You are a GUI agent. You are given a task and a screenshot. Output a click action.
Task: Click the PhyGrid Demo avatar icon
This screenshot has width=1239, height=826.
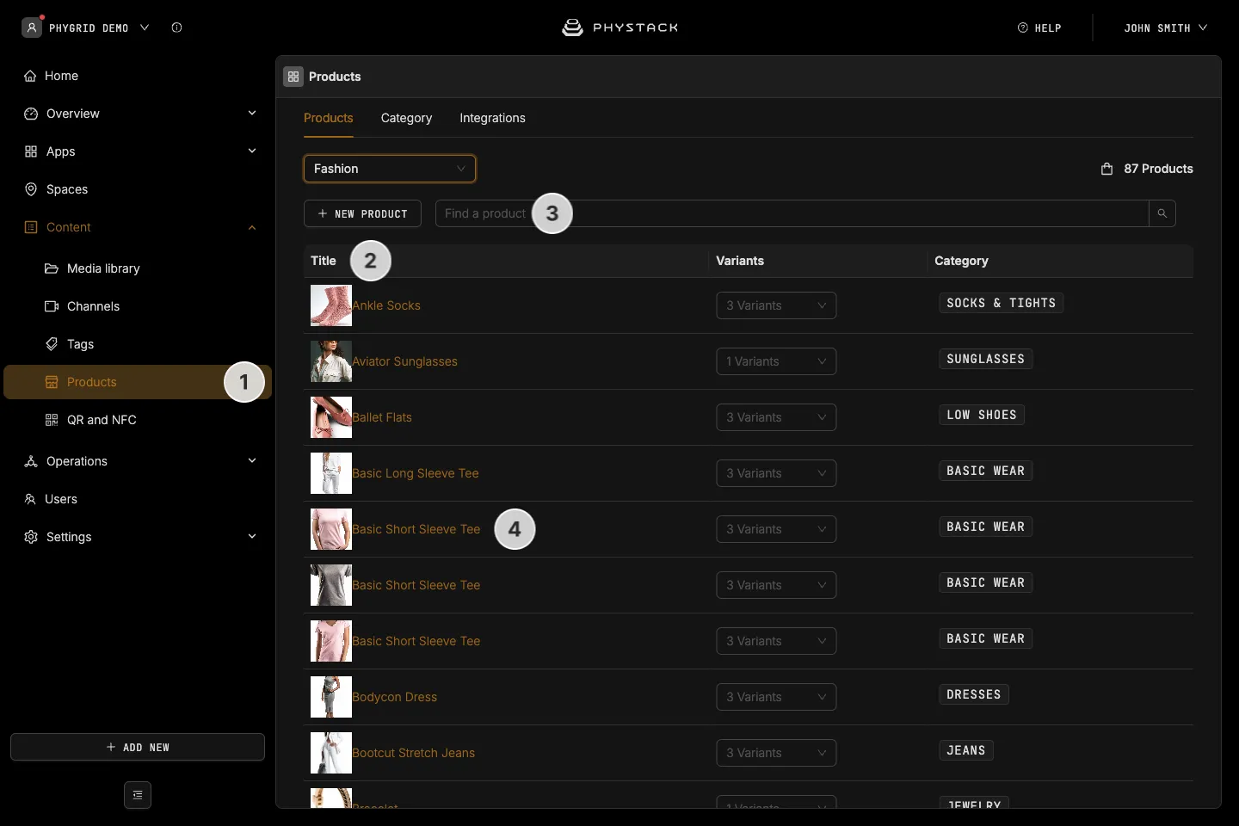(32, 28)
